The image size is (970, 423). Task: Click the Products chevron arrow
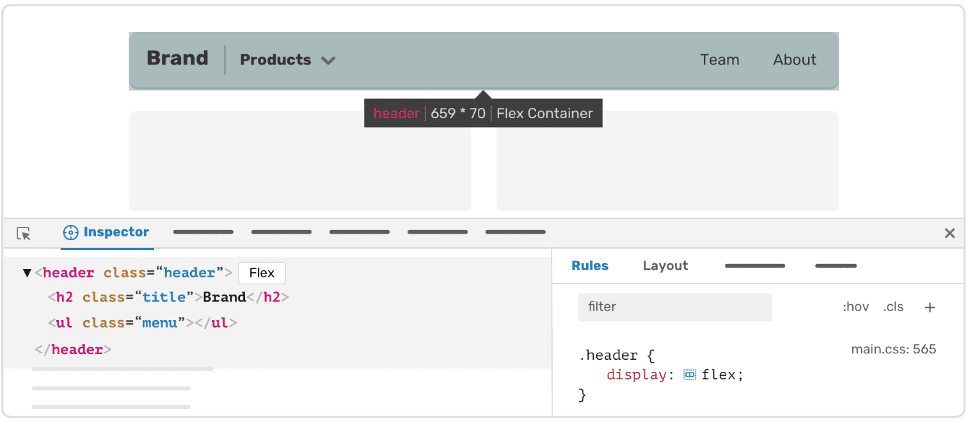pyautogui.click(x=328, y=61)
